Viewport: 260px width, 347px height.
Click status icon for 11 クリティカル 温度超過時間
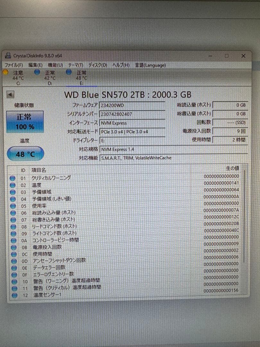(x=14, y=289)
